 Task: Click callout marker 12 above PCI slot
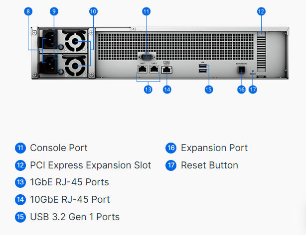261,11
